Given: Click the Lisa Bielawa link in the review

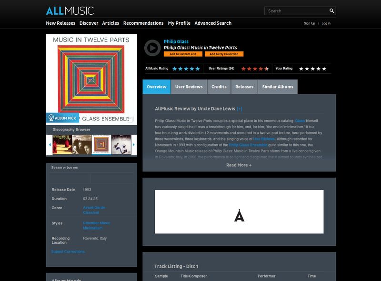Looking at the screenshot, I should click(x=264, y=139).
